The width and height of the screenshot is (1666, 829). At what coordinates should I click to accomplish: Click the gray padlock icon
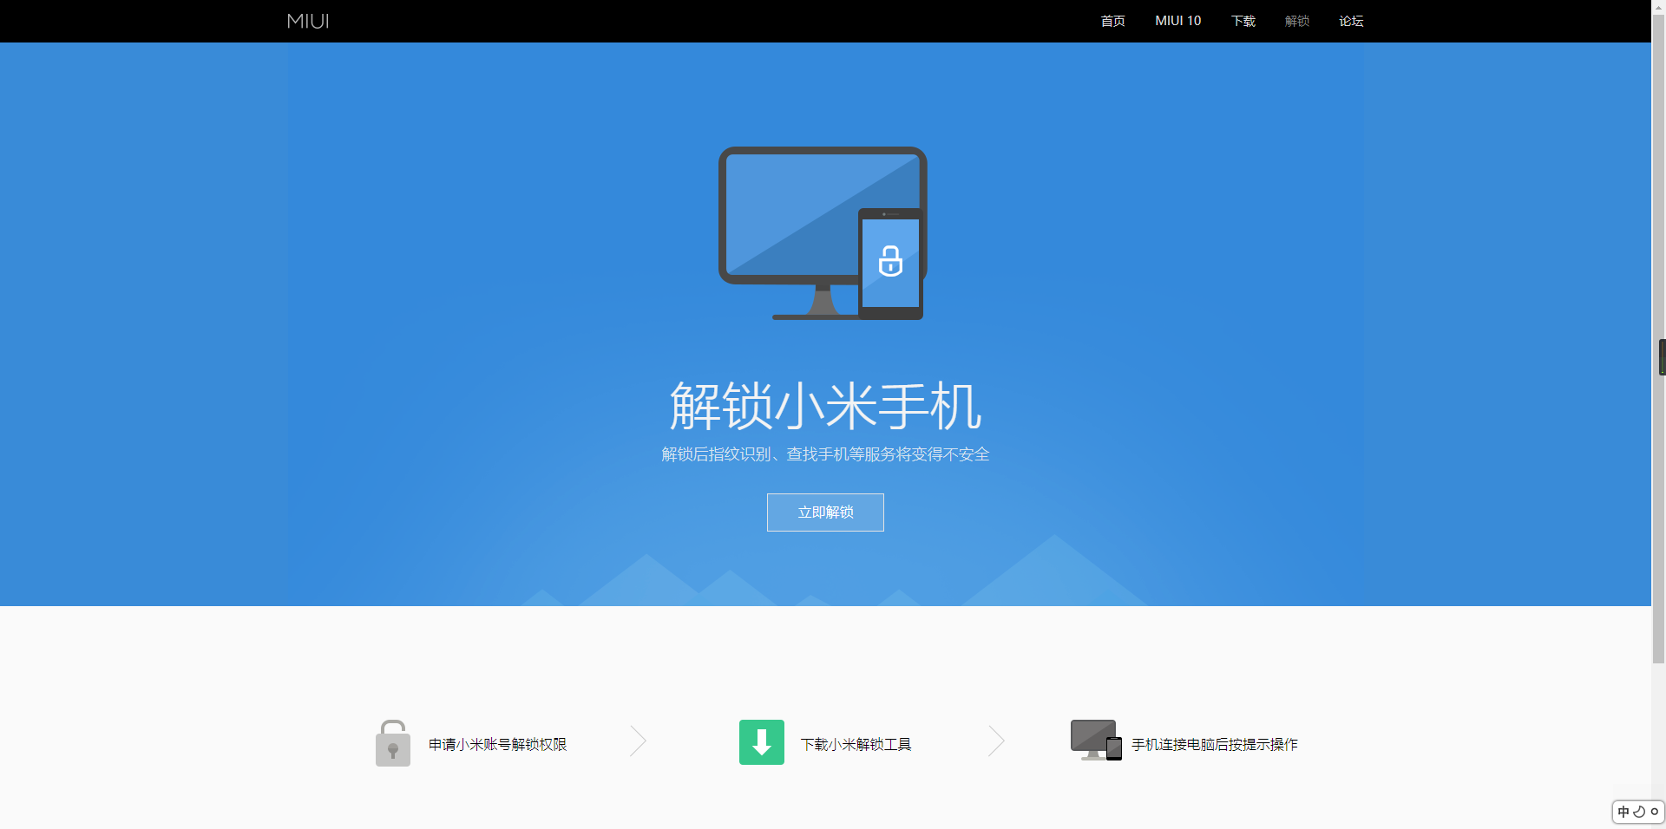(x=392, y=743)
